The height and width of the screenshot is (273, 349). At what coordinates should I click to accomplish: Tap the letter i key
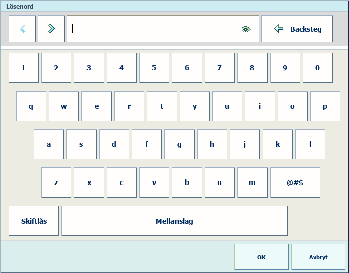(260, 106)
